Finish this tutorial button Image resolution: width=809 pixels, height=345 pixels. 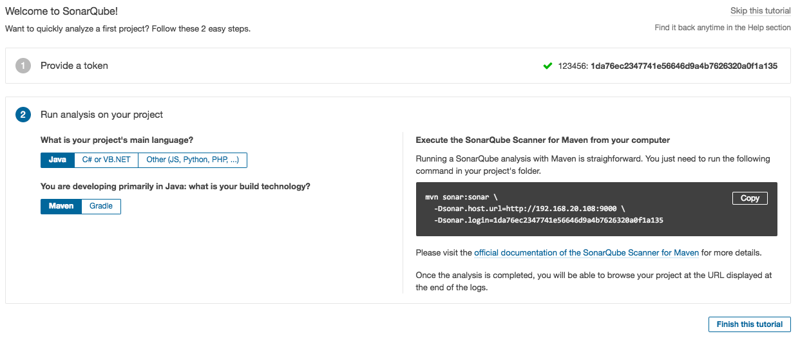pyautogui.click(x=749, y=324)
